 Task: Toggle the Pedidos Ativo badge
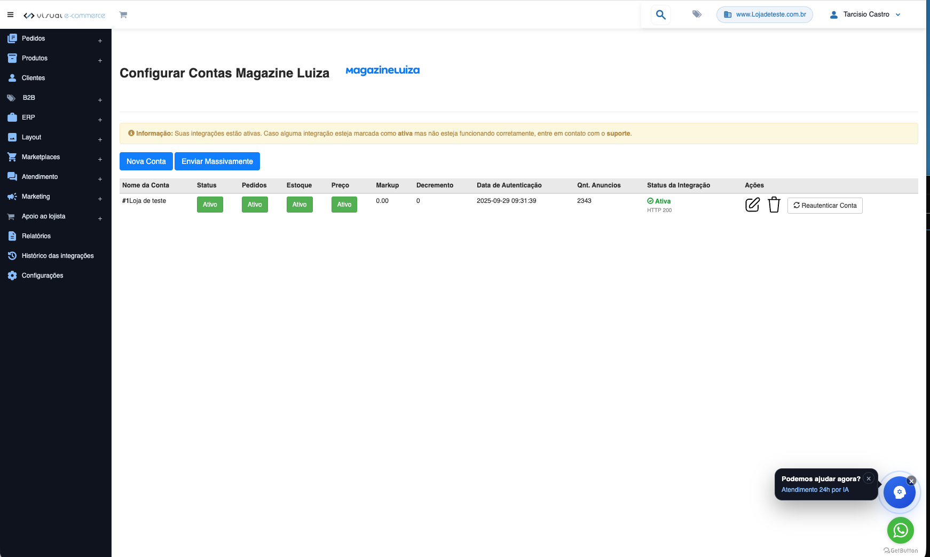tap(255, 205)
